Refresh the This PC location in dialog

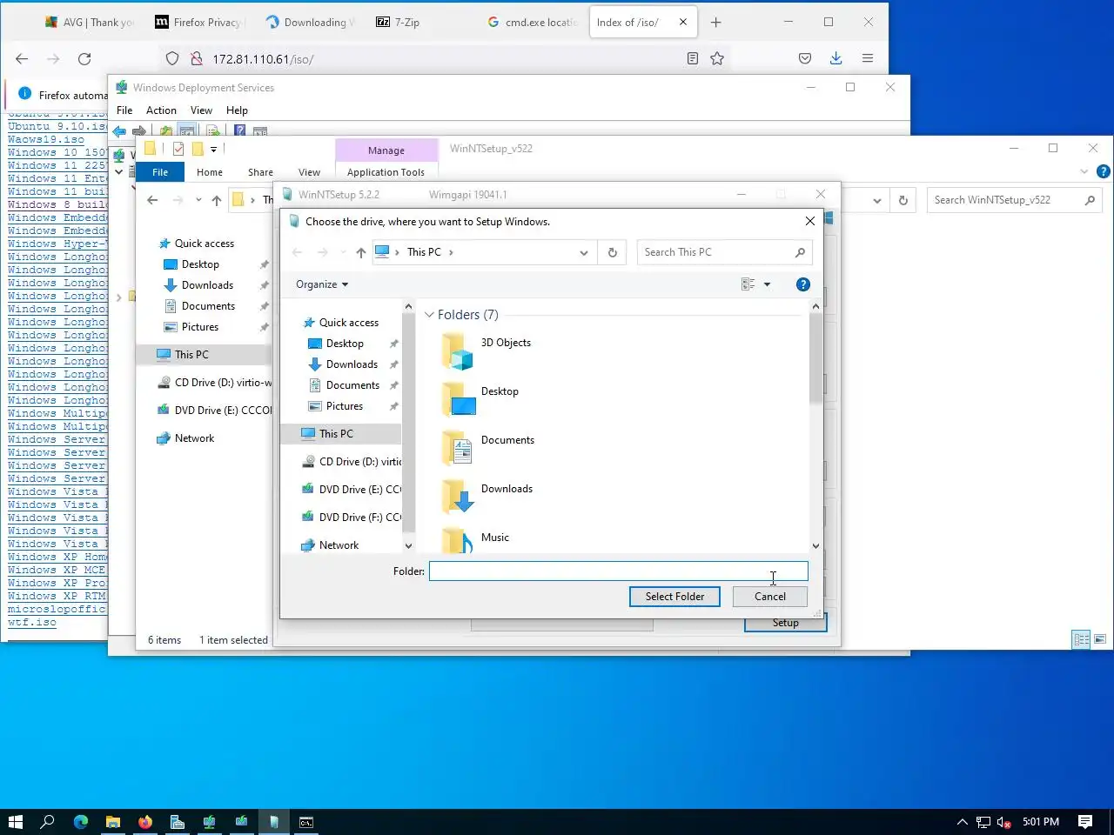613,252
